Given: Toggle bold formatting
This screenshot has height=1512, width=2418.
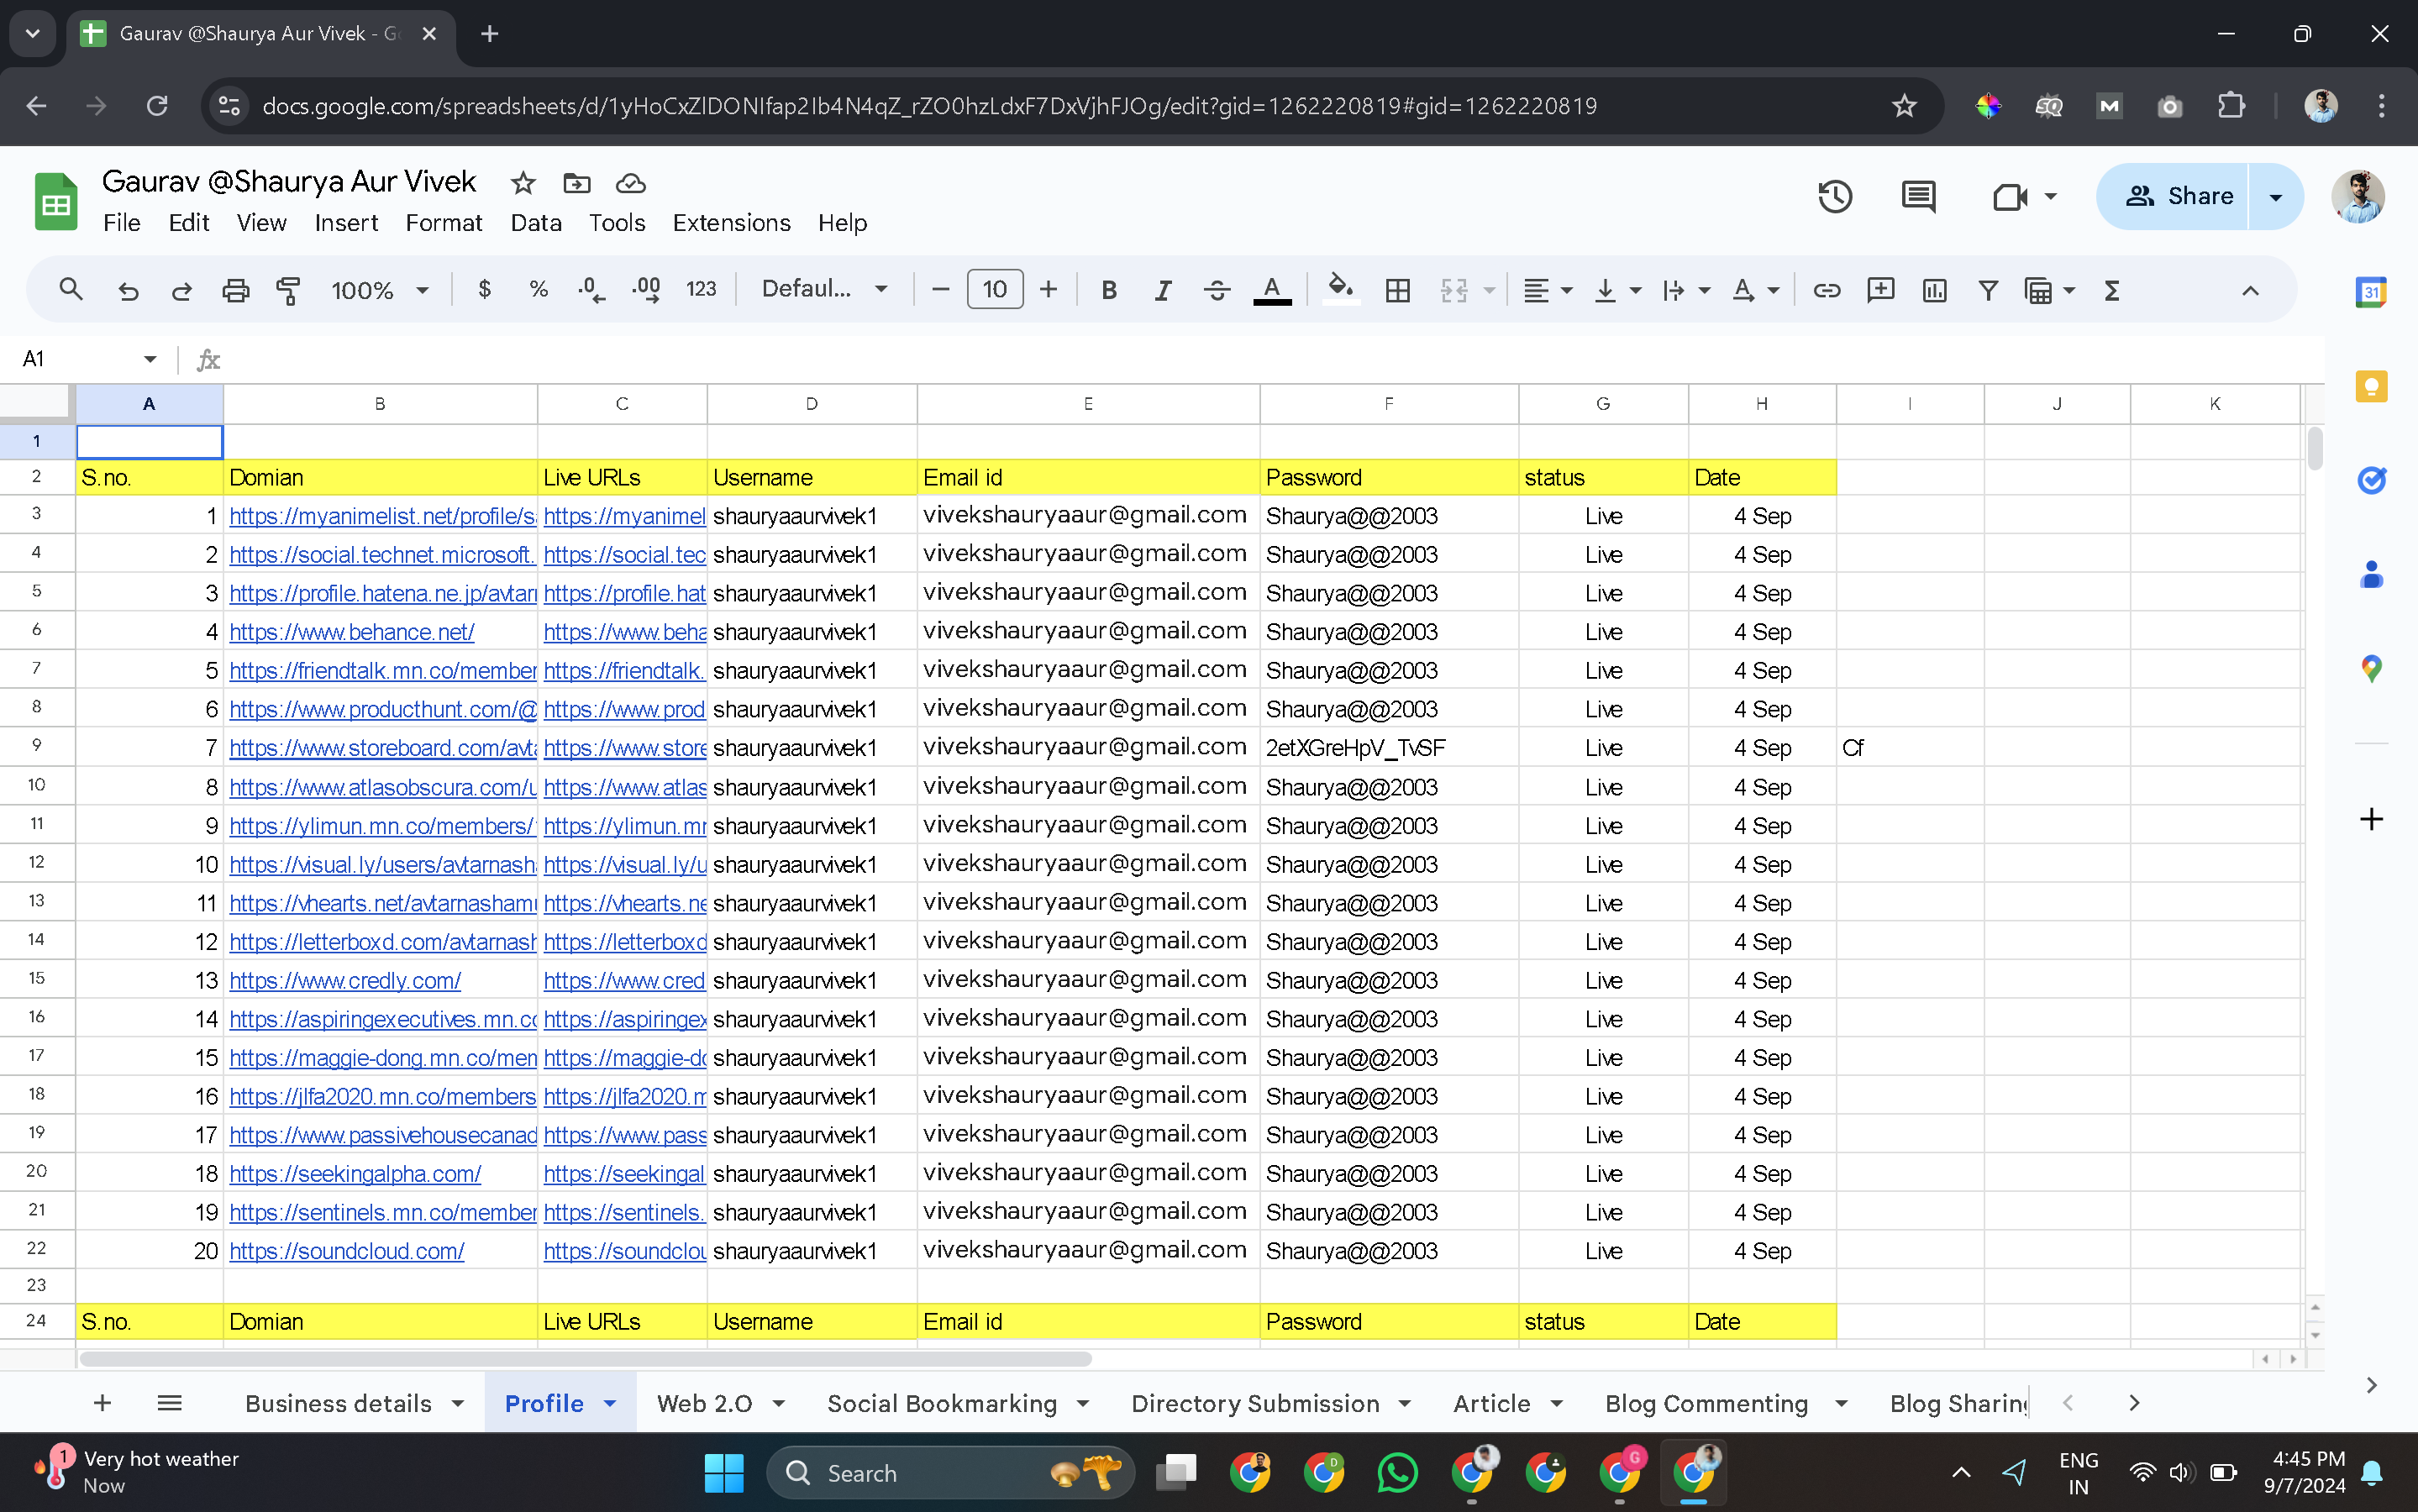Looking at the screenshot, I should pyautogui.click(x=1108, y=290).
